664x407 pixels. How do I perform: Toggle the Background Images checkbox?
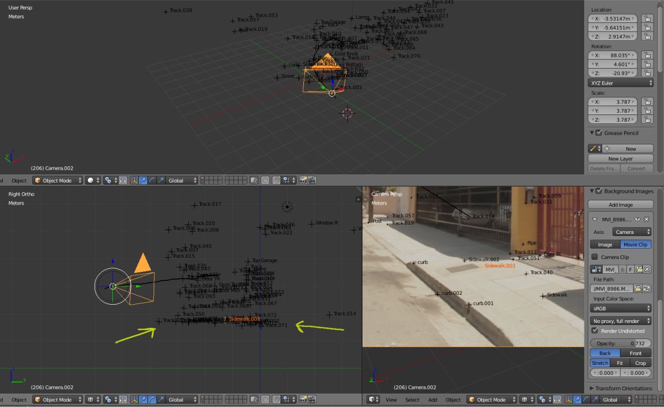click(x=599, y=191)
